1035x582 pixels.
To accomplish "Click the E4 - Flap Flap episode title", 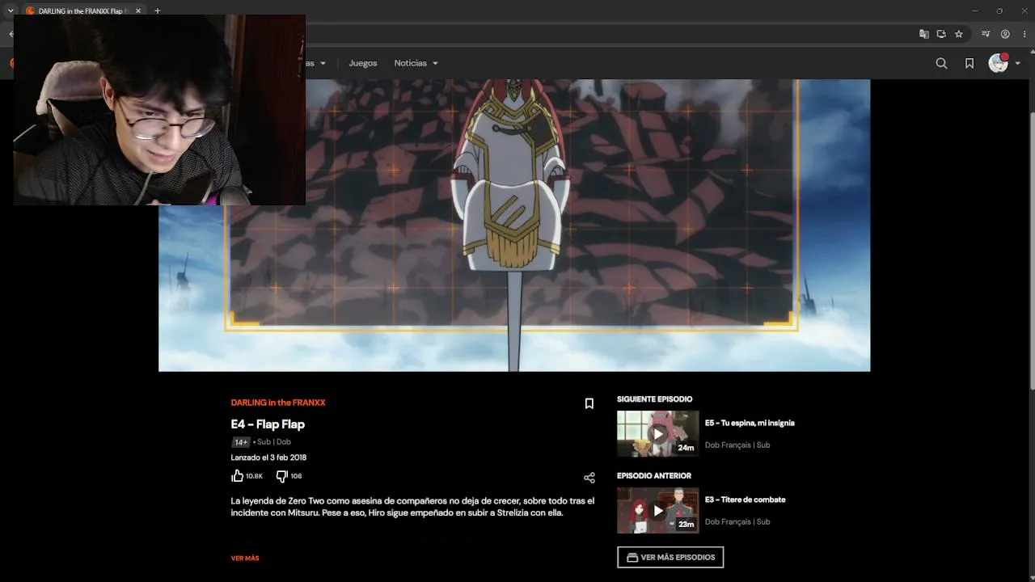I will click(268, 424).
